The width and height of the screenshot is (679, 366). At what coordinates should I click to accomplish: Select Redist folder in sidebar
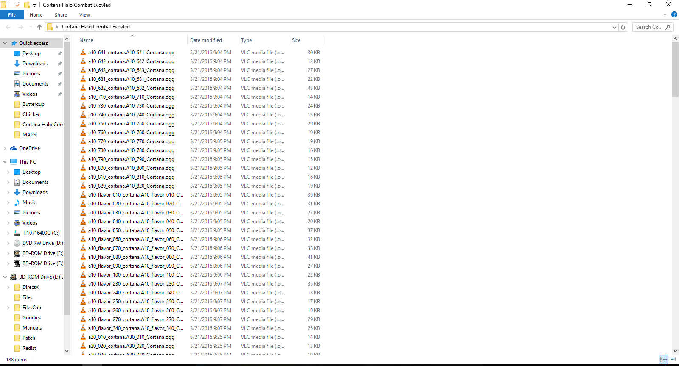[29, 348]
